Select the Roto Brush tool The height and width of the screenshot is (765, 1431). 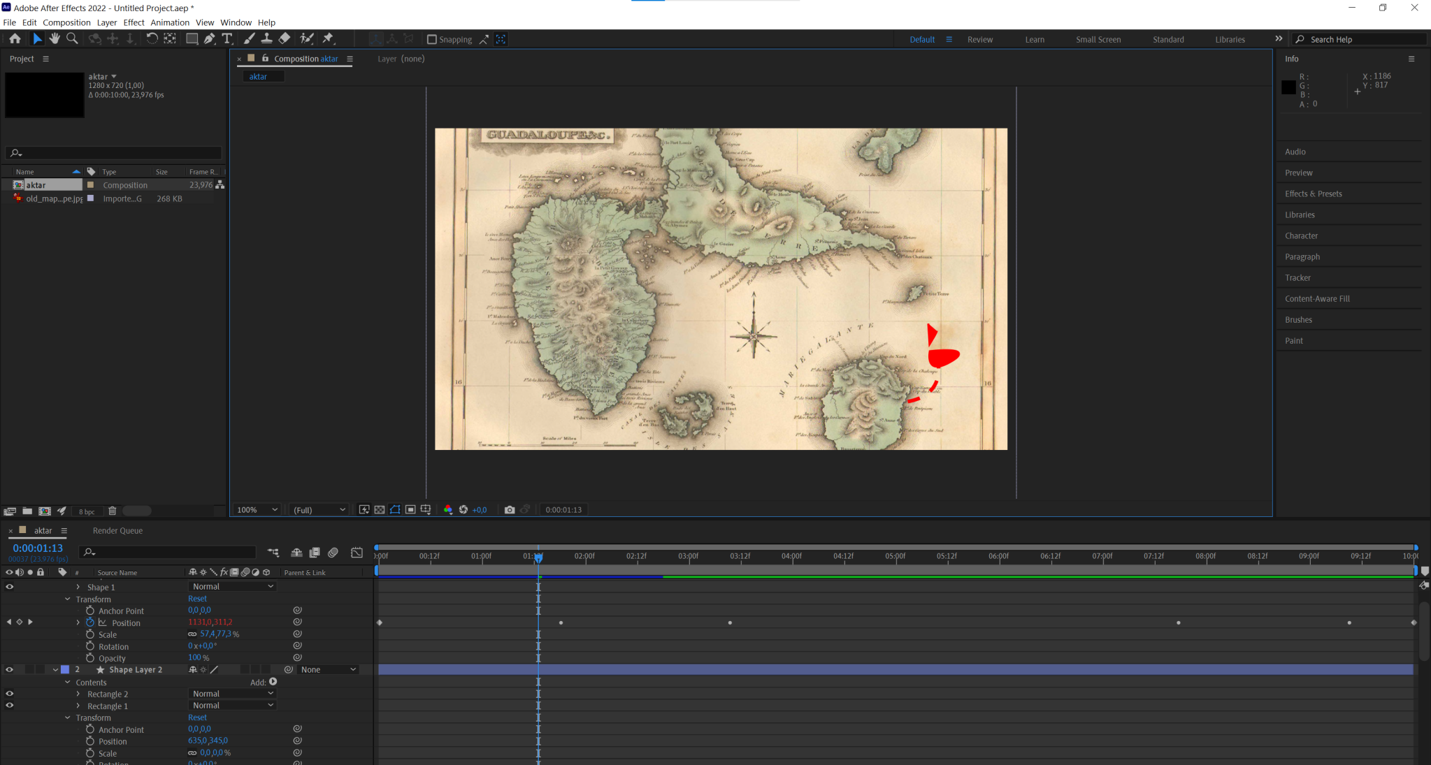[x=306, y=39]
